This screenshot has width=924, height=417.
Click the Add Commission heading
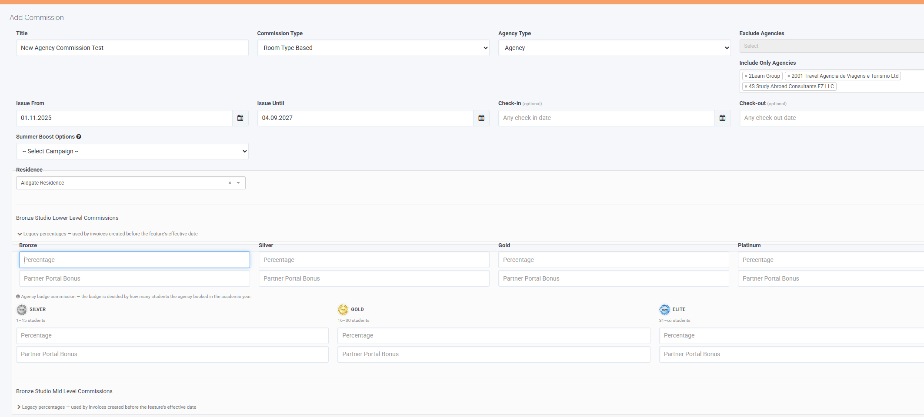coord(37,17)
